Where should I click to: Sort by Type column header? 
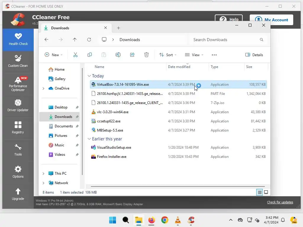pos(214,67)
